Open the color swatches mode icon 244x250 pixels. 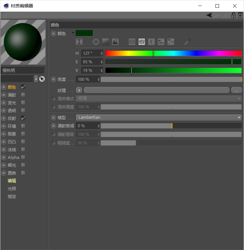tap(171, 42)
